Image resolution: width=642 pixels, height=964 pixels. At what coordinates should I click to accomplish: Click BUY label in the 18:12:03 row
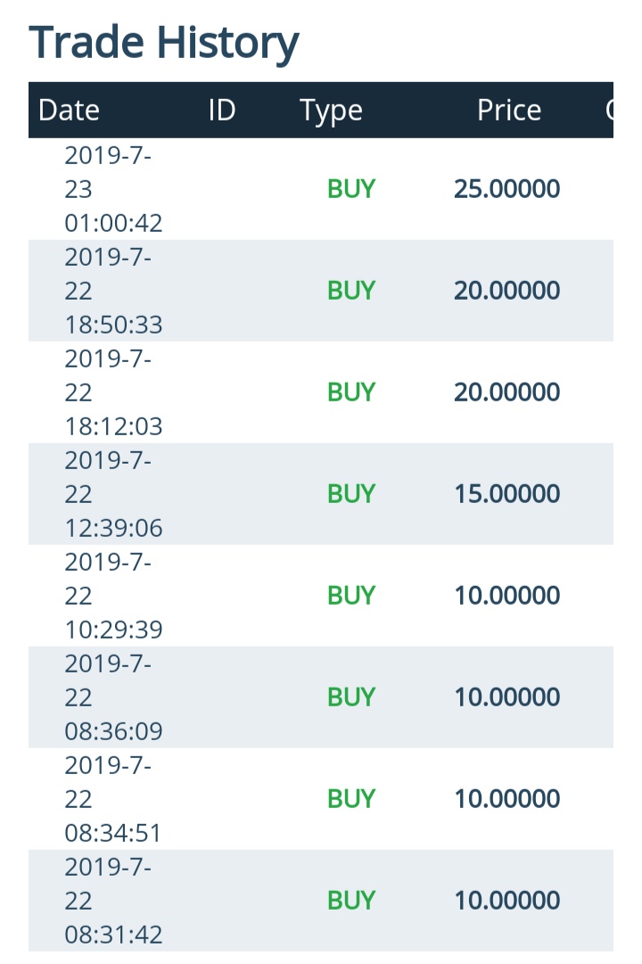[x=351, y=392]
